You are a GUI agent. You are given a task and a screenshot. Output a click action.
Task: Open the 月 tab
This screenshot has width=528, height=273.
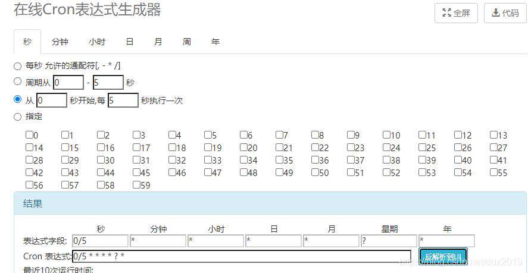click(158, 42)
